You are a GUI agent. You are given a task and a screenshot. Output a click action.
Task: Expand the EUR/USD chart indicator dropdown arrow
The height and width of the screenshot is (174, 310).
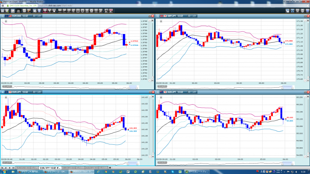[6, 21]
